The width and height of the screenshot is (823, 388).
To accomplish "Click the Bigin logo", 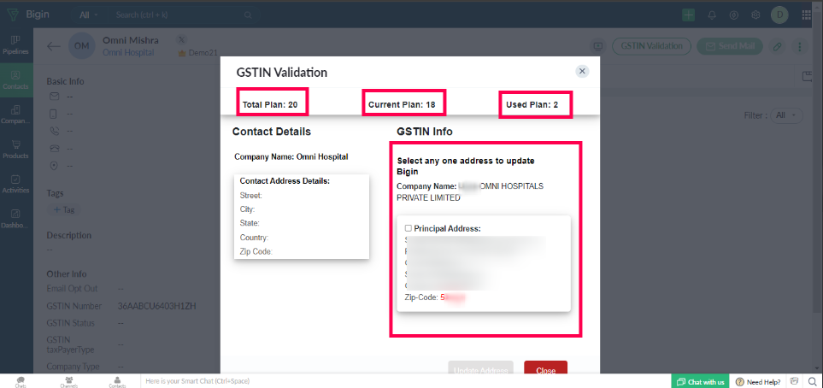I will (28, 15).
